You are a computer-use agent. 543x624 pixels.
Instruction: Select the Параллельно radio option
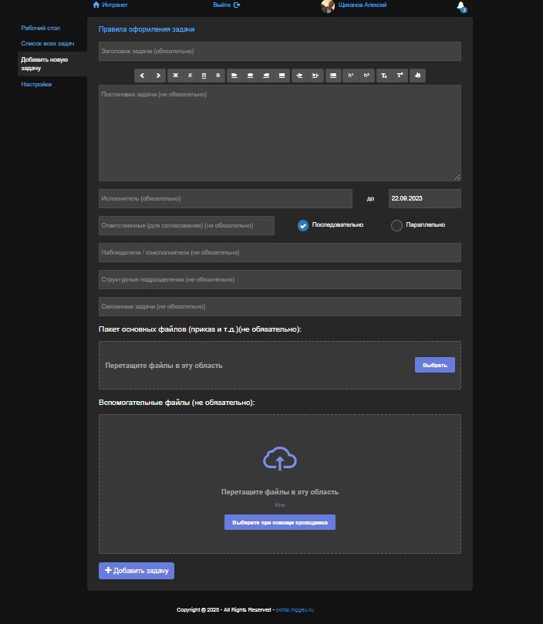tap(396, 225)
